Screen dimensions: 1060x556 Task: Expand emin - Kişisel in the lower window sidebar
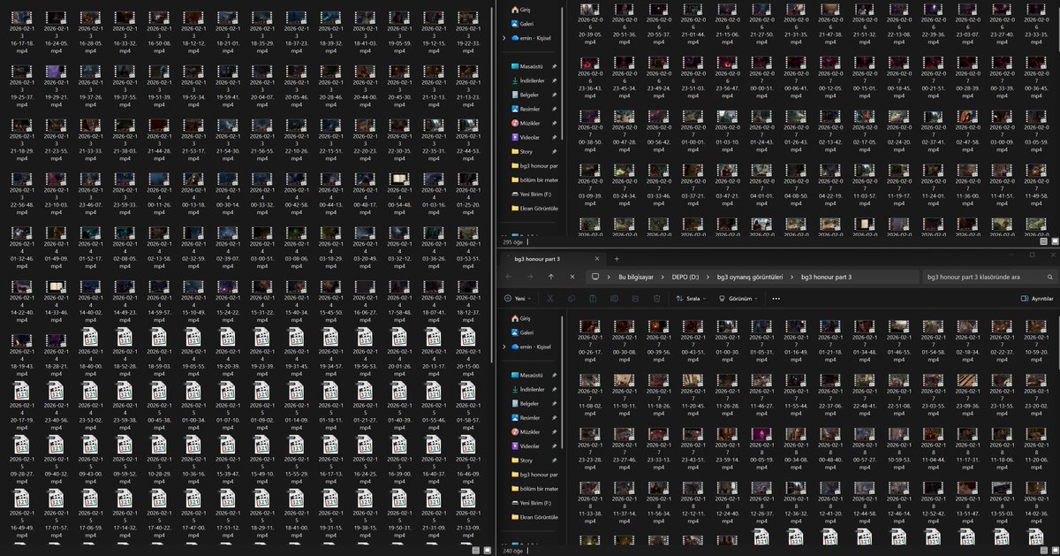(x=503, y=347)
